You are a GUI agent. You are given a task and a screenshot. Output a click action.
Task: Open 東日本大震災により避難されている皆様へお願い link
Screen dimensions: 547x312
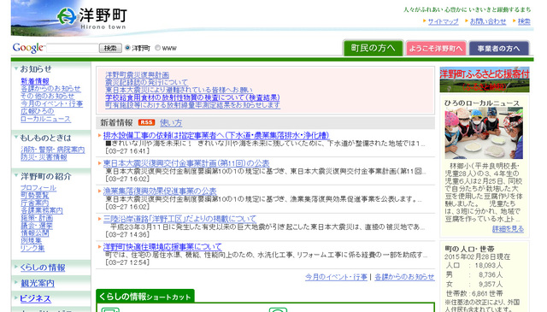(179, 90)
